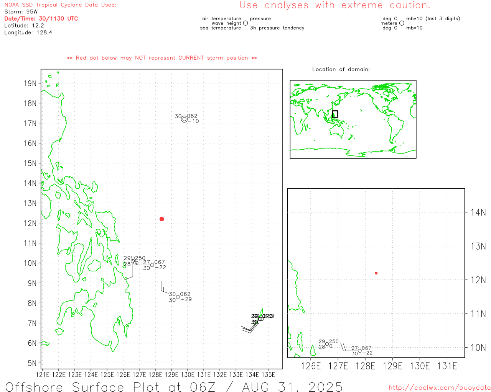Click the '-22' tendency value on main map
The height and width of the screenshot is (392, 491).
(x=160, y=267)
